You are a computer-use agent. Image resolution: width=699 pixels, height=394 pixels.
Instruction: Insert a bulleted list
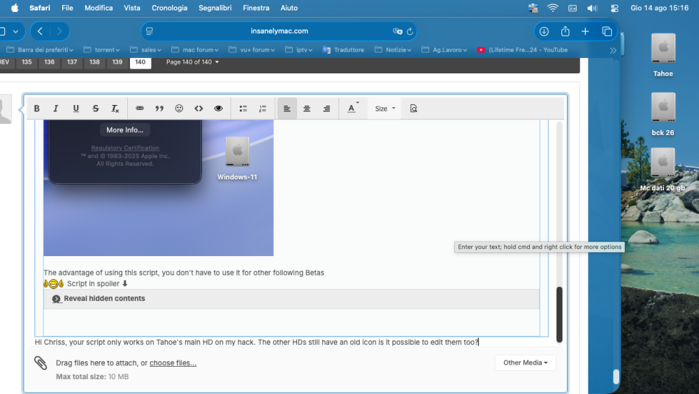pyautogui.click(x=243, y=108)
